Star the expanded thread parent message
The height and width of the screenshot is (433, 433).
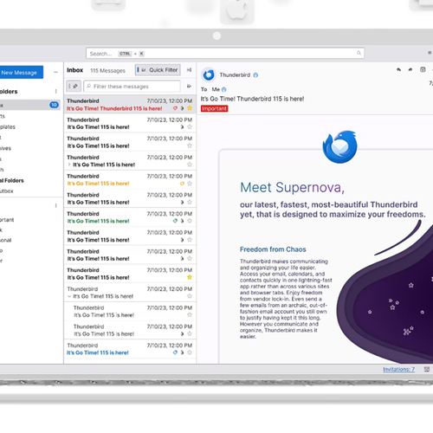coord(190,296)
